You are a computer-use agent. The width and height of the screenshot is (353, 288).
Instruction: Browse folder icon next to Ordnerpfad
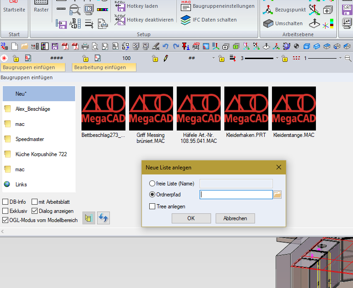click(x=277, y=195)
